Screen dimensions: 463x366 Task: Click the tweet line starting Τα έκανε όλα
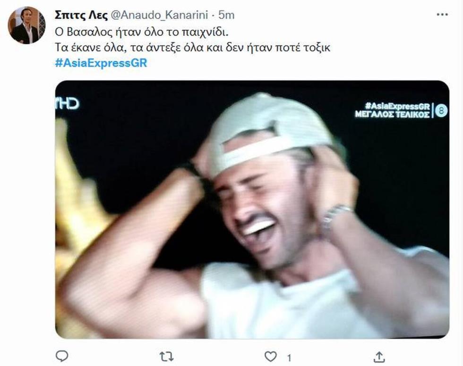coord(193,48)
